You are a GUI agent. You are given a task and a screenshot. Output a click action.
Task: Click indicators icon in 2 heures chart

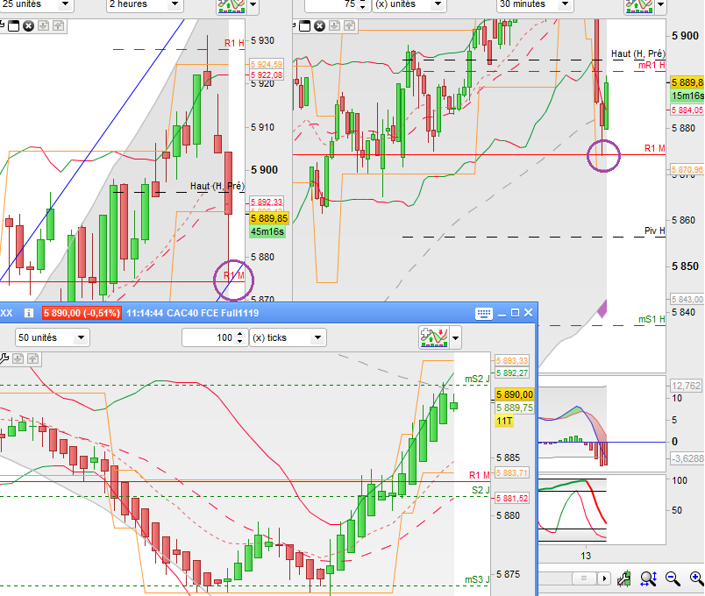[x=231, y=6]
